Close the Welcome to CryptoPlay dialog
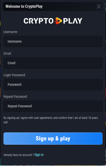The image size is (106, 166). click(98, 7)
